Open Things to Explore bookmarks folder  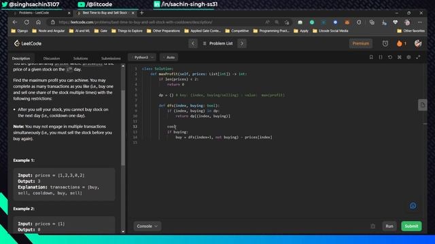127,30
